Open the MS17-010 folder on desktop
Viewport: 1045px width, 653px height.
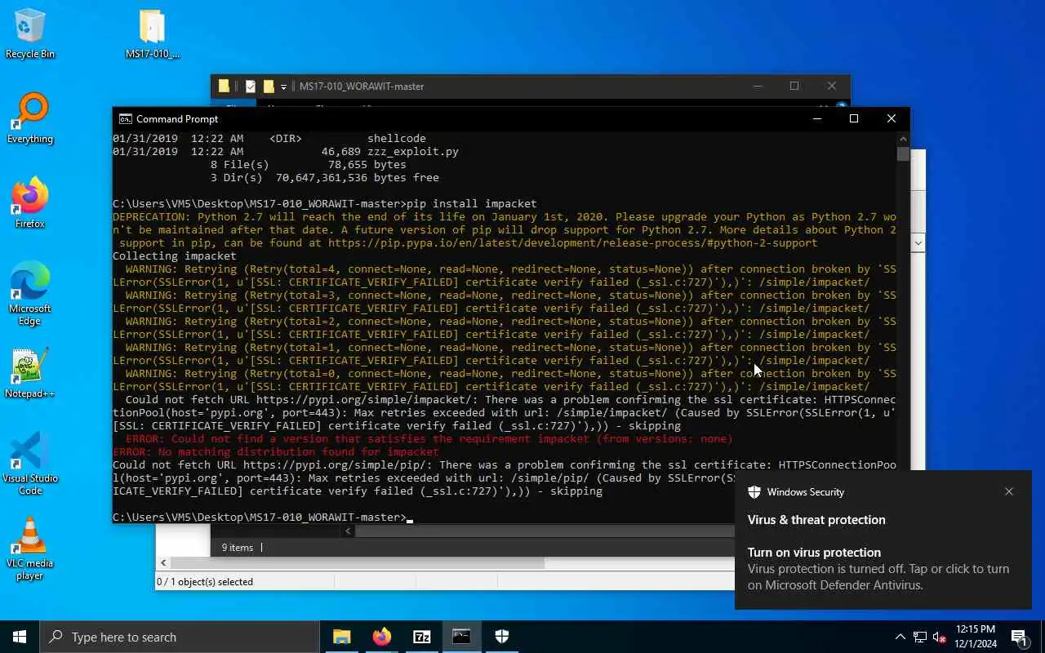tap(153, 33)
